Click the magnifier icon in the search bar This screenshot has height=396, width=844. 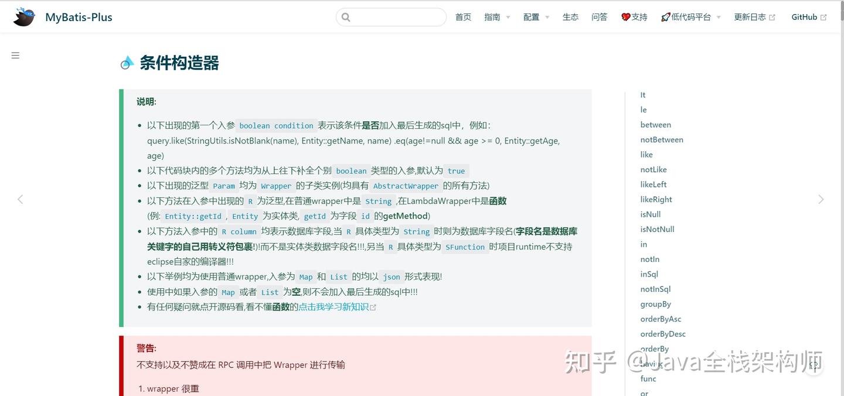(345, 17)
